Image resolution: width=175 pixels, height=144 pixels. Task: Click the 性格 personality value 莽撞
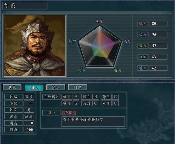[x=29, y=97]
